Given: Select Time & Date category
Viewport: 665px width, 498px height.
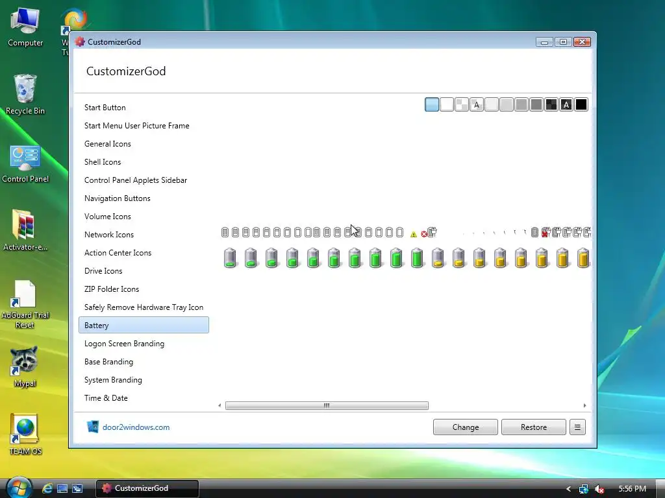Looking at the screenshot, I should click(144, 398).
